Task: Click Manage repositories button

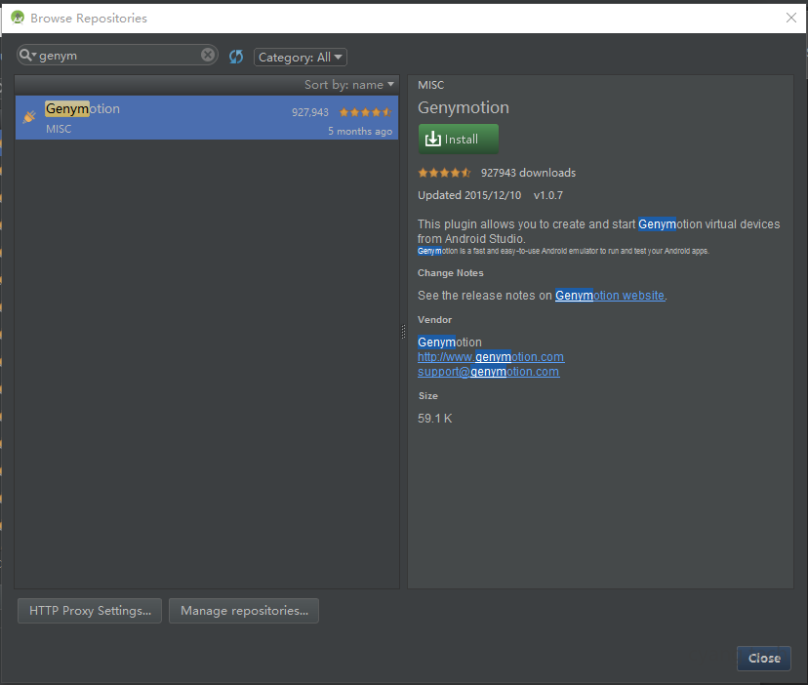Action: pos(244,611)
